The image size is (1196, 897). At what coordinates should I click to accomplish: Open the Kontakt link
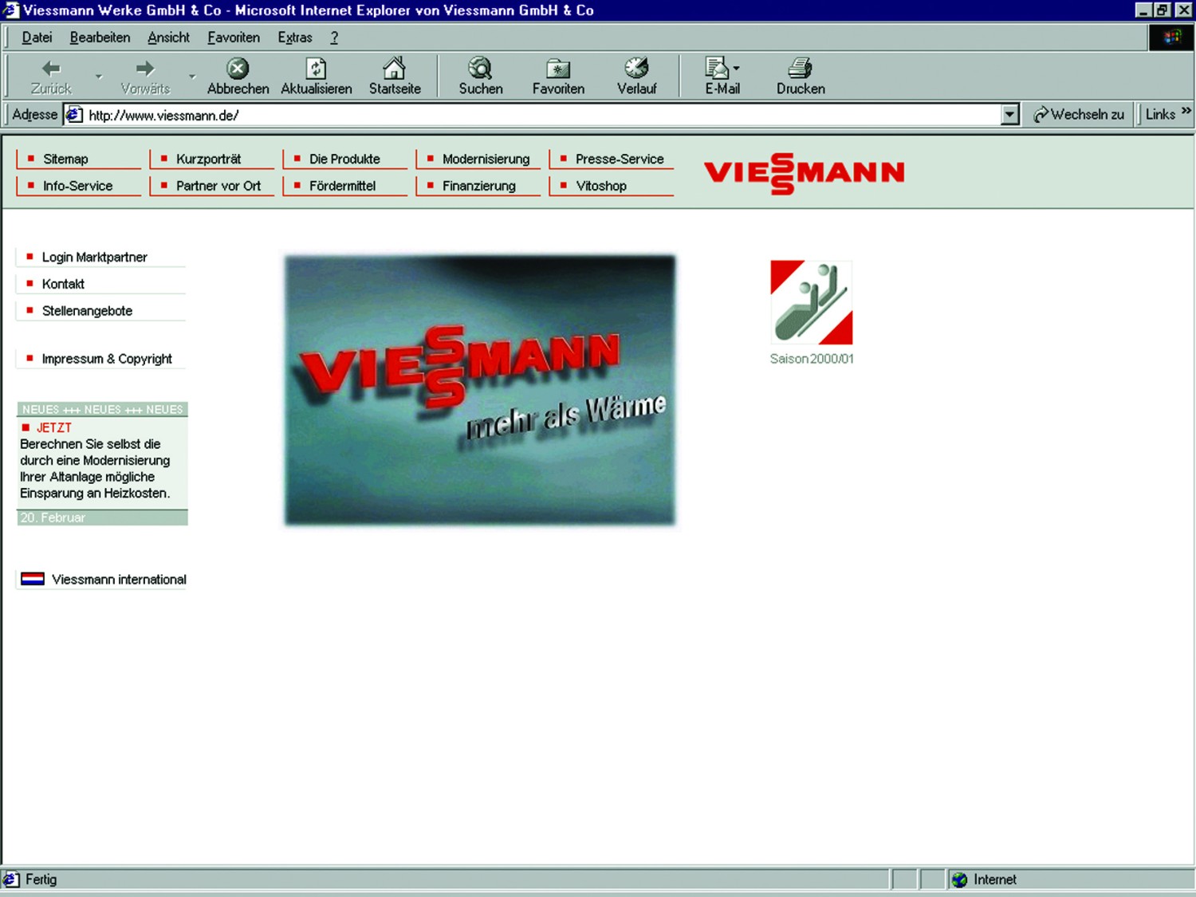point(63,284)
